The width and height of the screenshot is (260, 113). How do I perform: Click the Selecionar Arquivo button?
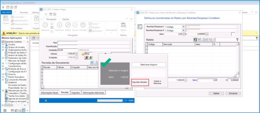[149, 65]
